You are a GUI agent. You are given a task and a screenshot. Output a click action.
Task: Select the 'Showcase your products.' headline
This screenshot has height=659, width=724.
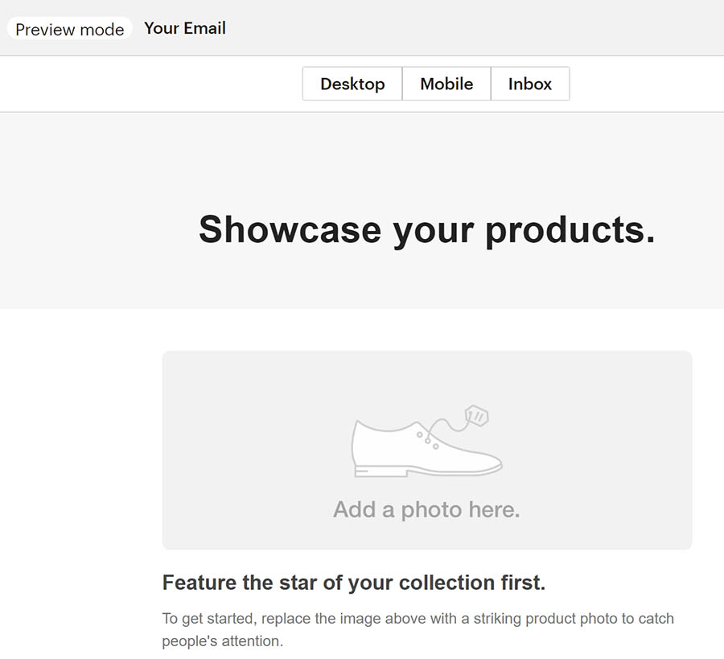(x=426, y=229)
